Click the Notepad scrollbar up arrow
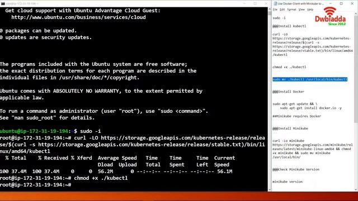Image resolution: width=358 pixels, height=201 pixels. (356, 14)
